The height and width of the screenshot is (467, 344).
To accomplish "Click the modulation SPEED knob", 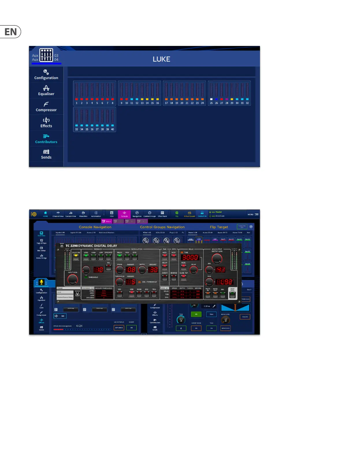I will click(x=120, y=270).
